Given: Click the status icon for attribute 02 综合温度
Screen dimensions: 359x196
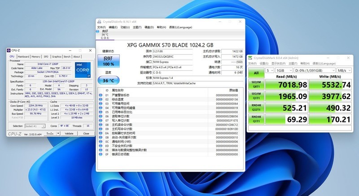Looking at the screenshot, I should 101,99.
